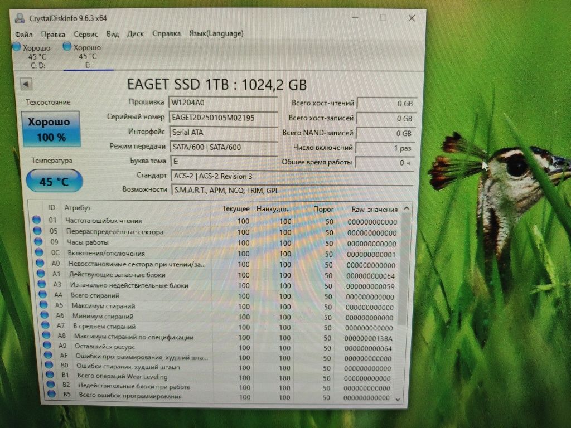Click the ID column header
Screen dimensions: 571x428
click(52, 207)
